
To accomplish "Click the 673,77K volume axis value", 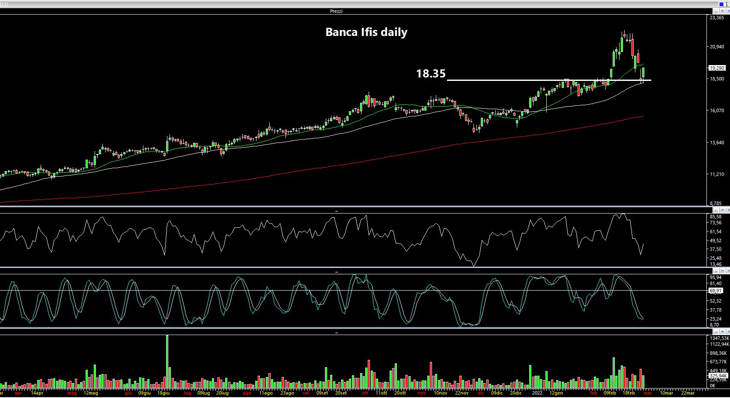I will (718, 362).
